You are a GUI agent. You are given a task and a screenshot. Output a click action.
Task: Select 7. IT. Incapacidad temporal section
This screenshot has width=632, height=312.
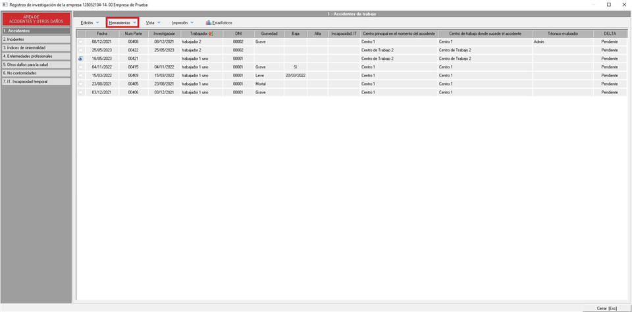tap(36, 82)
